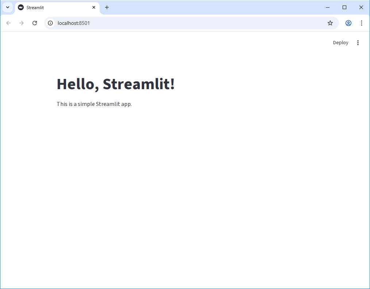
Task: Click the localhost:8501 address bar
Action: coord(73,23)
